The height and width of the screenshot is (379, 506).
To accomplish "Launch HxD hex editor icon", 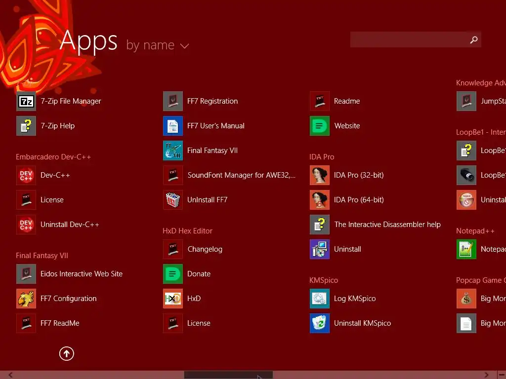I will (173, 299).
